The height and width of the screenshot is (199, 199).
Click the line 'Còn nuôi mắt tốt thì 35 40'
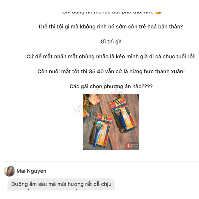click(111, 71)
